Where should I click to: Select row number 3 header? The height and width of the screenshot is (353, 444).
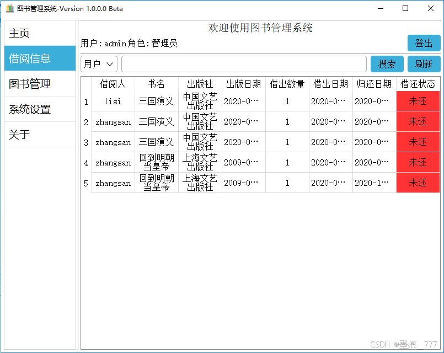click(86, 142)
